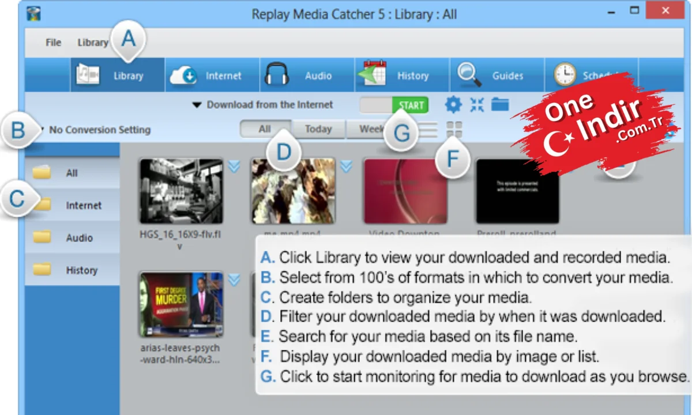The image size is (692, 415).
Task: Click the HGS_16_16X9-flv.flv file name
Action: coord(180,240)
